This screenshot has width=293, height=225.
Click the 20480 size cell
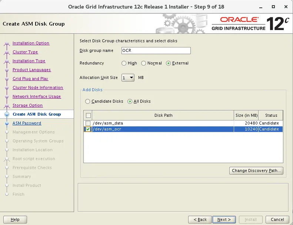(246, 123)
